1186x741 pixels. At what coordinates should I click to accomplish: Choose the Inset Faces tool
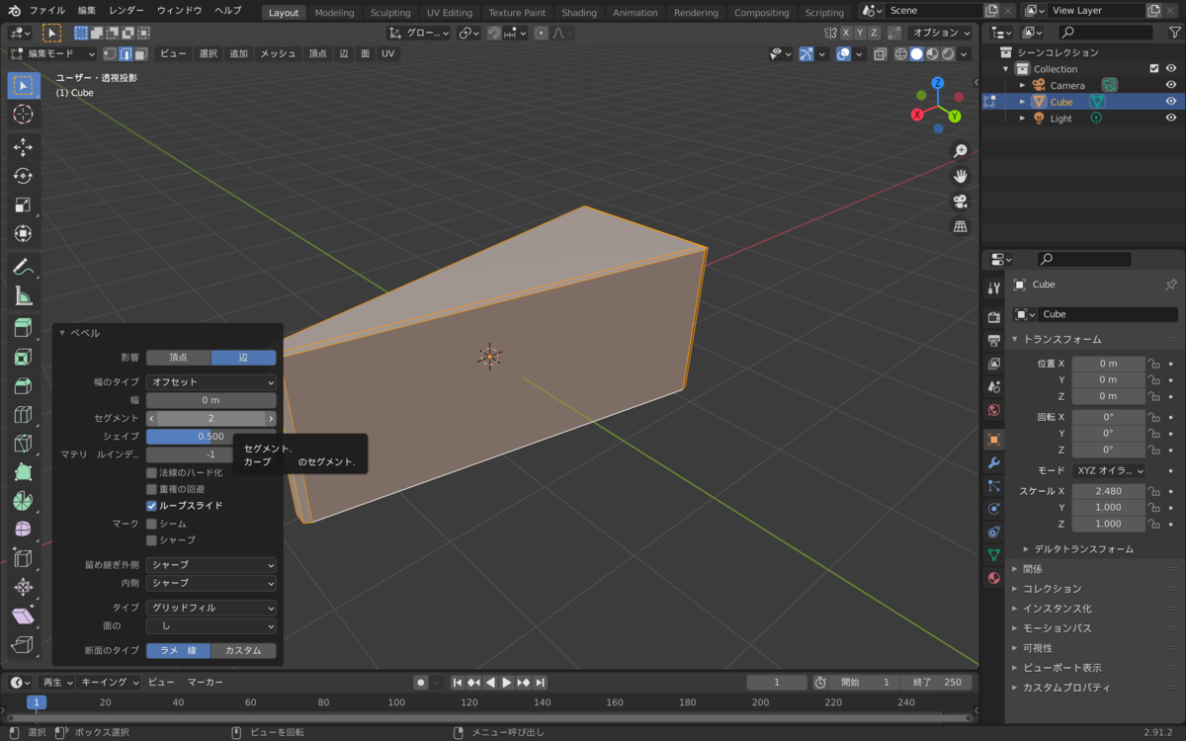pyautogui.click(x=23, y=357)
